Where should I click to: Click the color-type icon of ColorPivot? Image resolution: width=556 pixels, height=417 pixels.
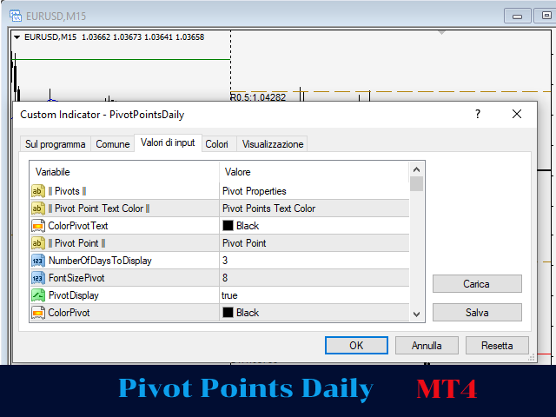pyautogui.click(x=38, y=313)
